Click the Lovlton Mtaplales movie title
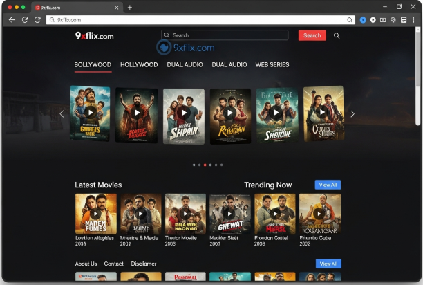This screenshot has height=285, width=423. click(95, 238)
